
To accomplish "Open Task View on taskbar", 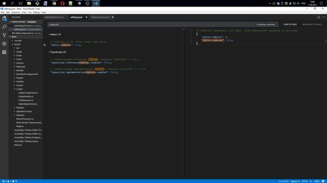I will [x=20, y=4].
